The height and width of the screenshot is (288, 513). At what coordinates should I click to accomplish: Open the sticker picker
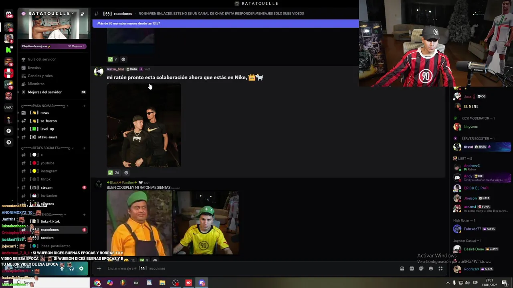click(x=421, y=268)
